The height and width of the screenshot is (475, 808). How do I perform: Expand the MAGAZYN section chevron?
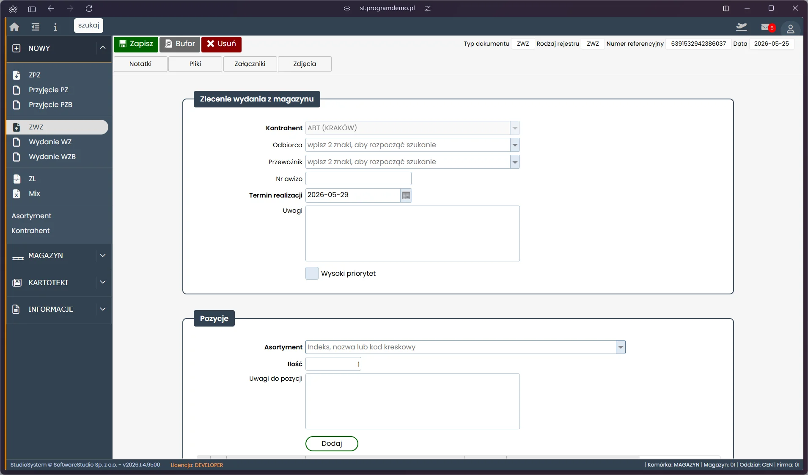(102, 255)
